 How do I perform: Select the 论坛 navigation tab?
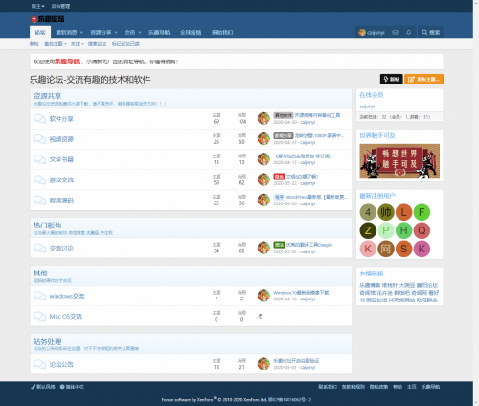click(x=40, y=33)
